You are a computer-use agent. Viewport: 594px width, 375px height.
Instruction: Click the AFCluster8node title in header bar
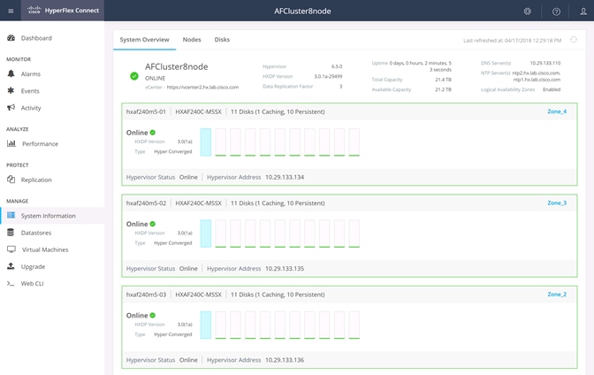(x=302, y=11)
